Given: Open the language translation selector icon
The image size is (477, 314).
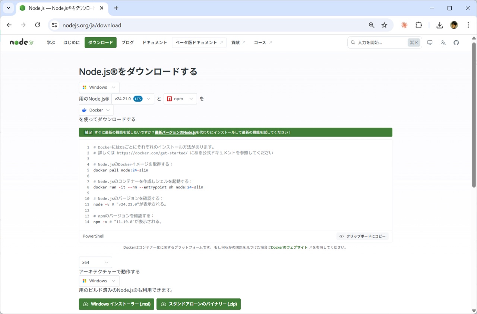Looking at the screenshot, I should tap(443, 43).
